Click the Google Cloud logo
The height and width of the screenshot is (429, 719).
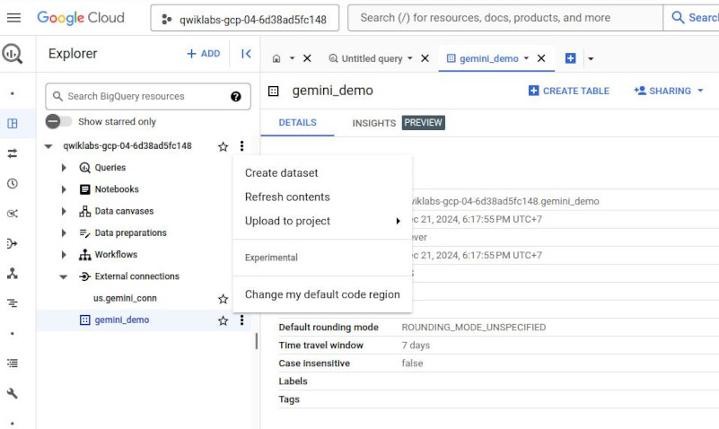tap(81, 18)
